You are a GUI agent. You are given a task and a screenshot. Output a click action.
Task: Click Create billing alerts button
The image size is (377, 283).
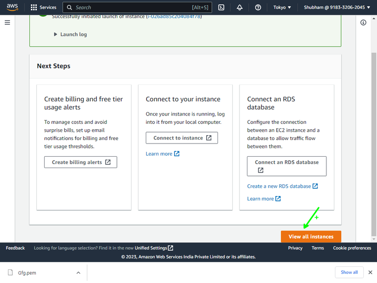pos(81,162)
